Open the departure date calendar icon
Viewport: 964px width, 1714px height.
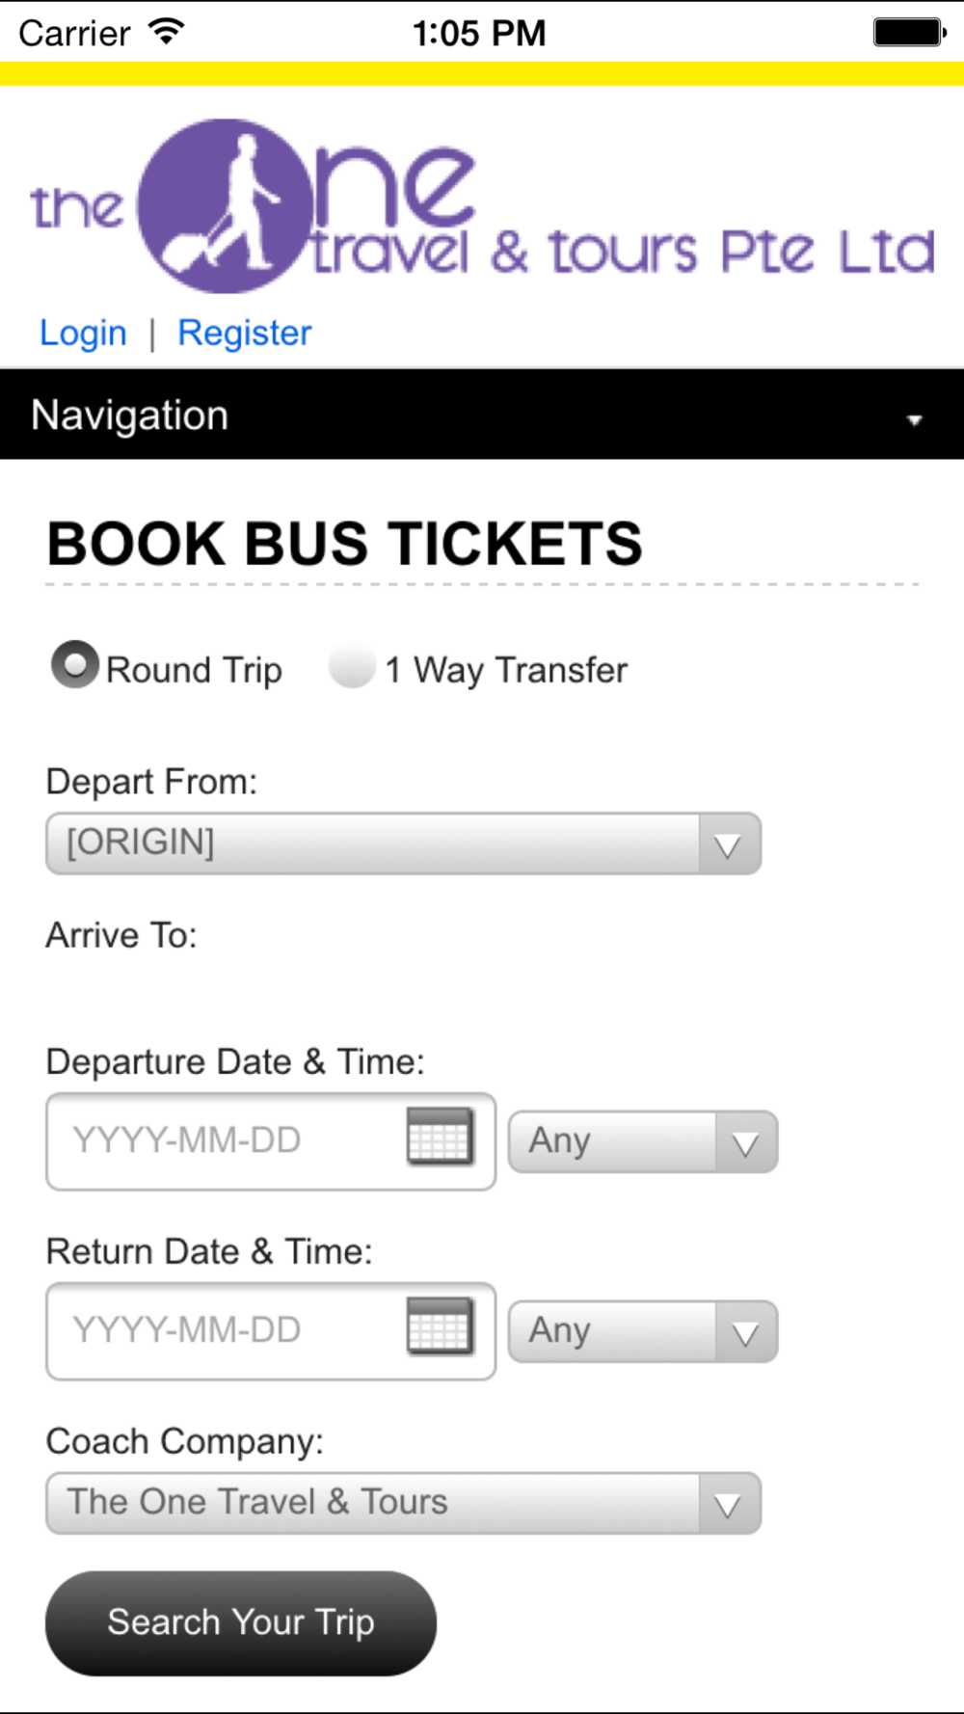pyautogui.click(x=440, y=1137)
